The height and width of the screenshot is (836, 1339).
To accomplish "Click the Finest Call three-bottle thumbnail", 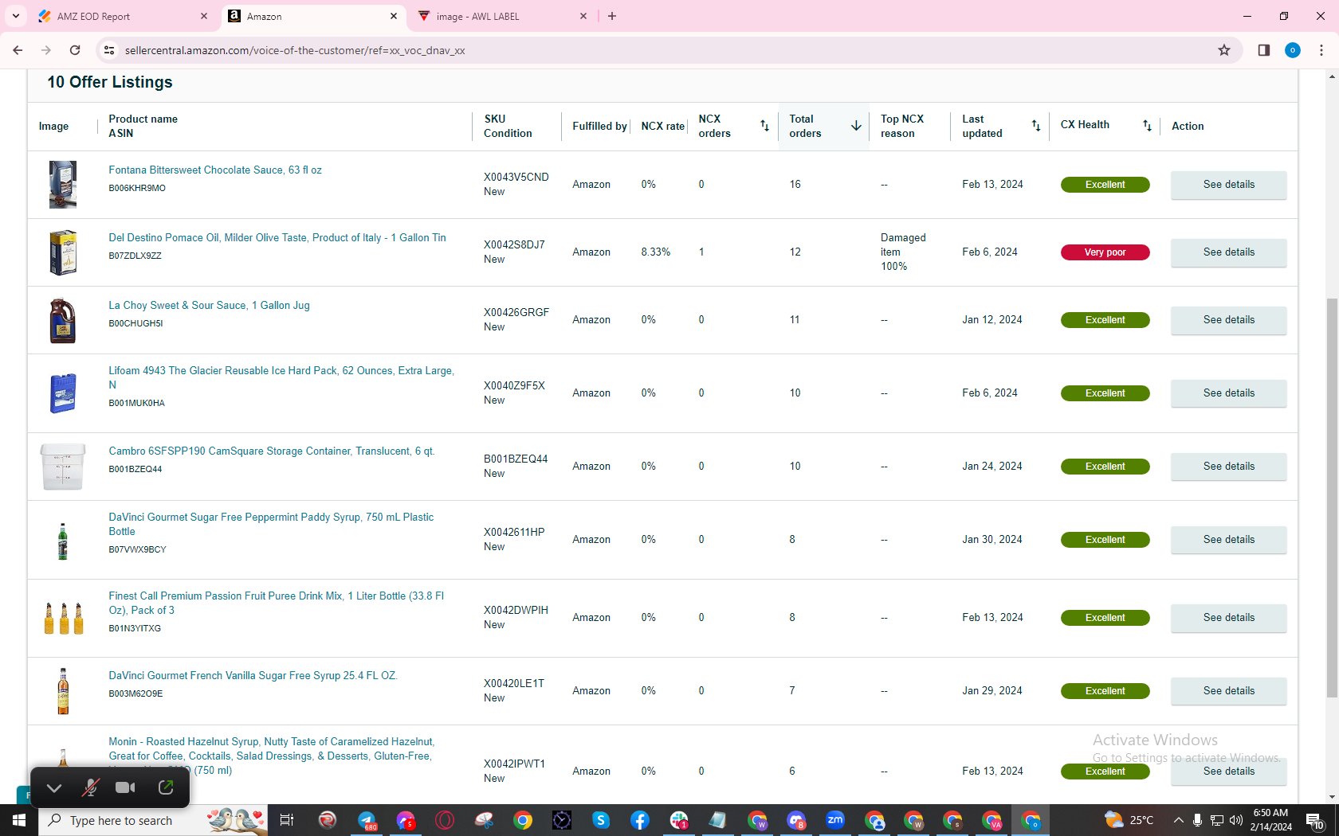I will pos(63,618).
